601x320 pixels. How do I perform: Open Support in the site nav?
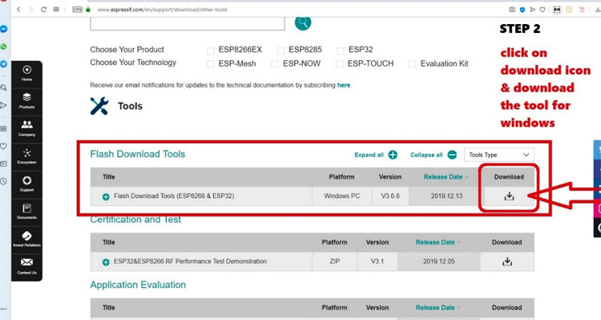point(26,184)
